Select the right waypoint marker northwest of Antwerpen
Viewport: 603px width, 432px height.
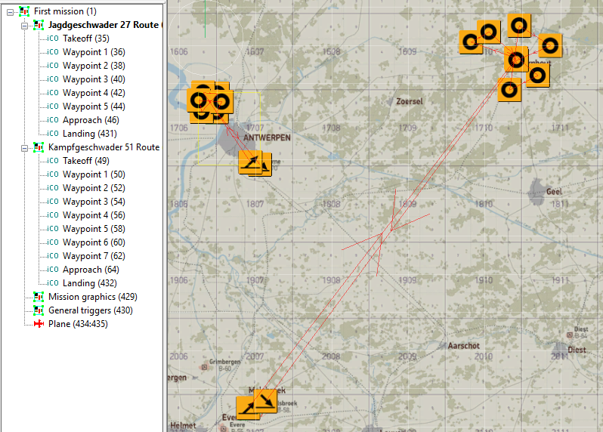[x=221, y=102]
